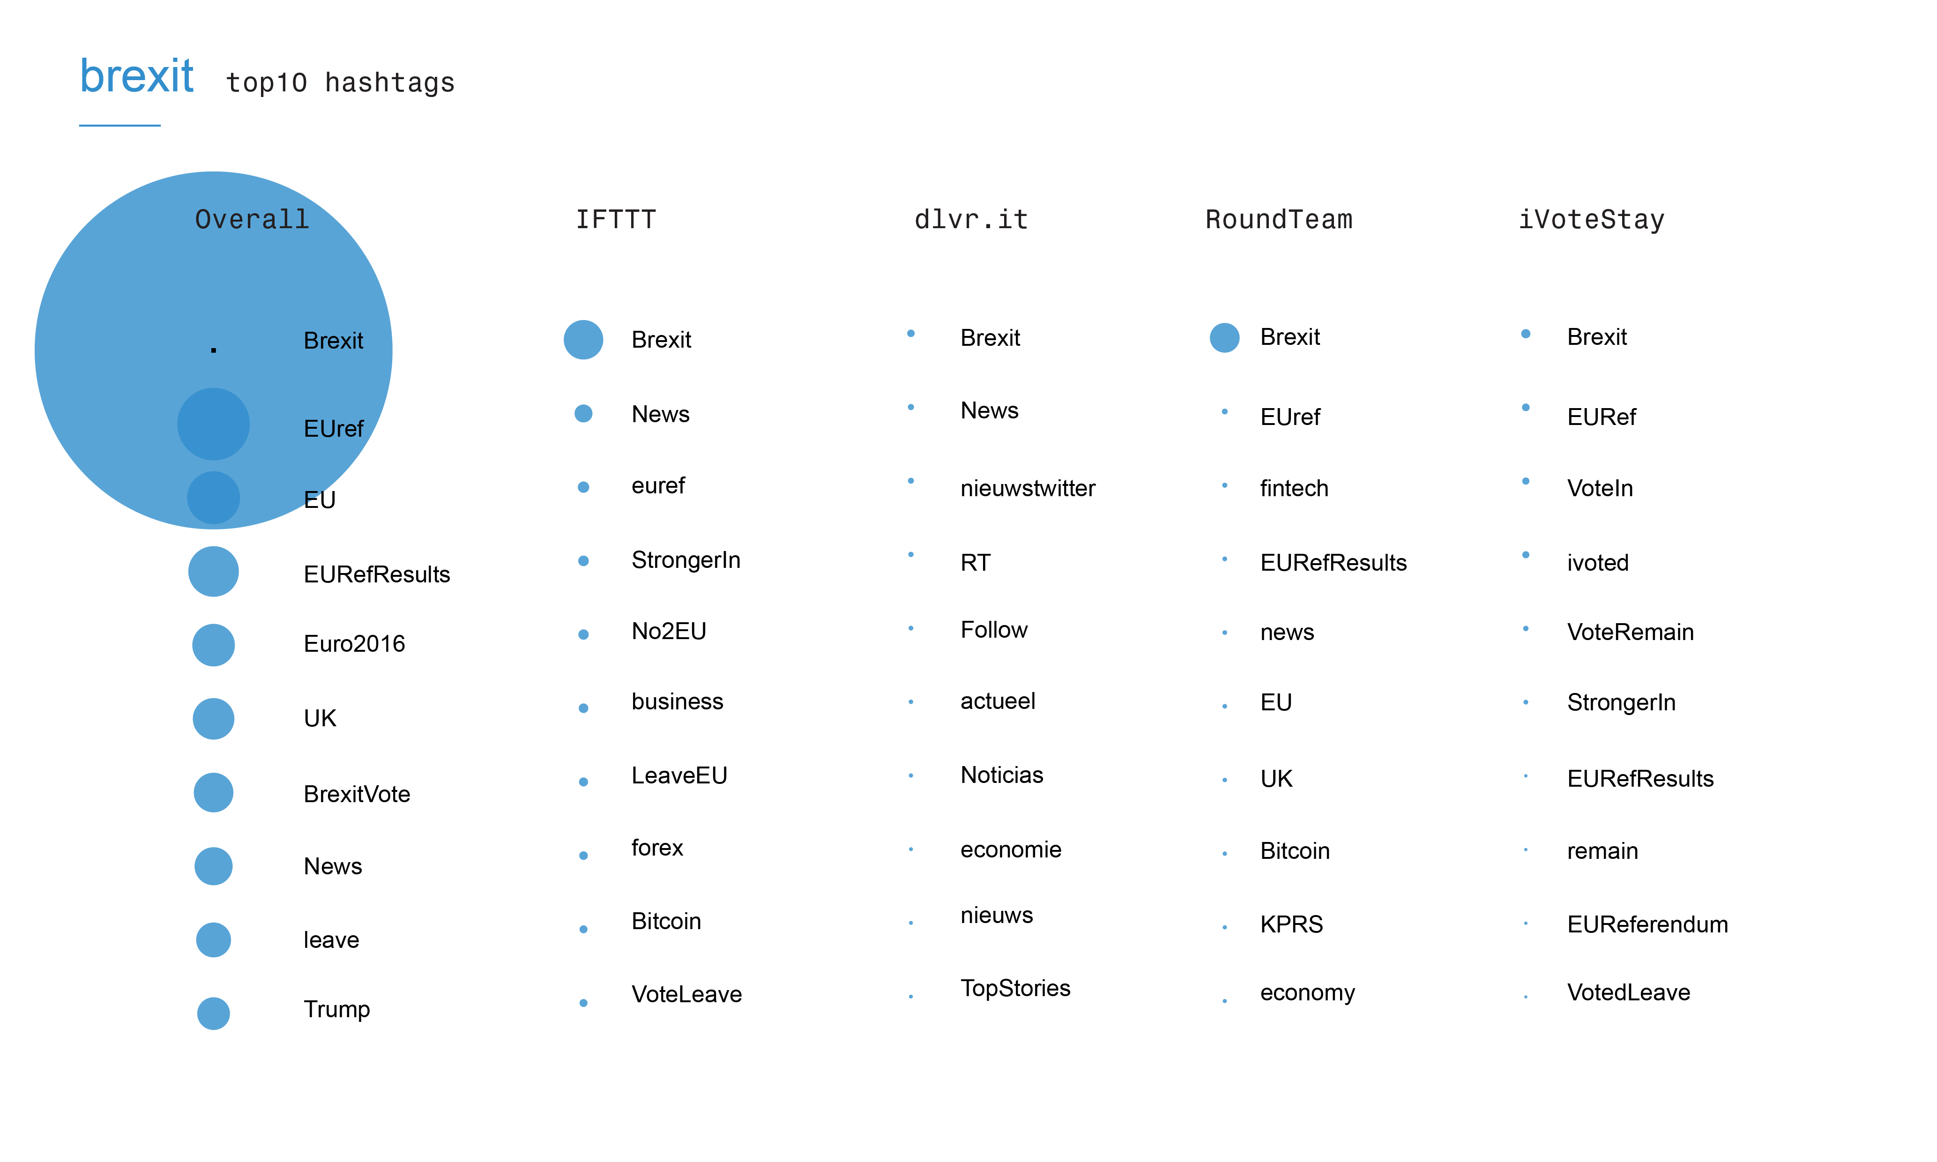Select the dlvr.it column header
Viewport: 1937px width, 1162px height.
click(971, 219)
